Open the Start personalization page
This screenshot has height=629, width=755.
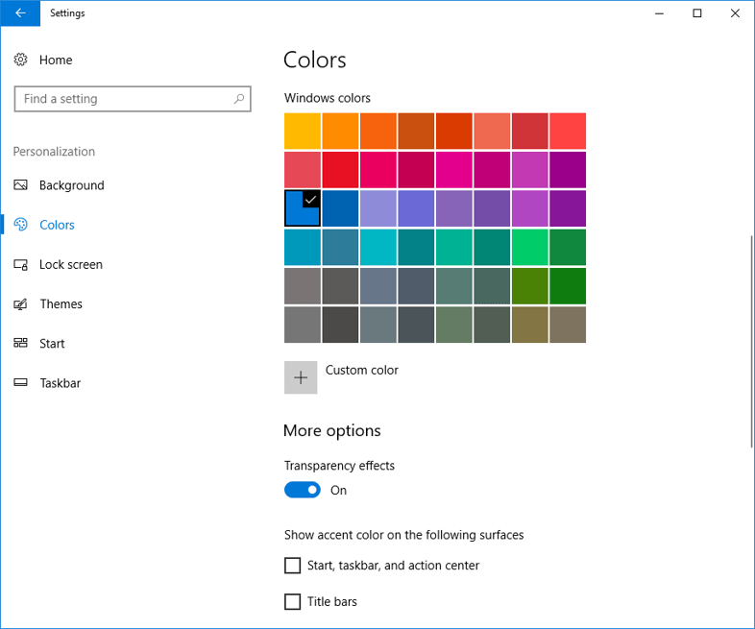coord(52,344)
